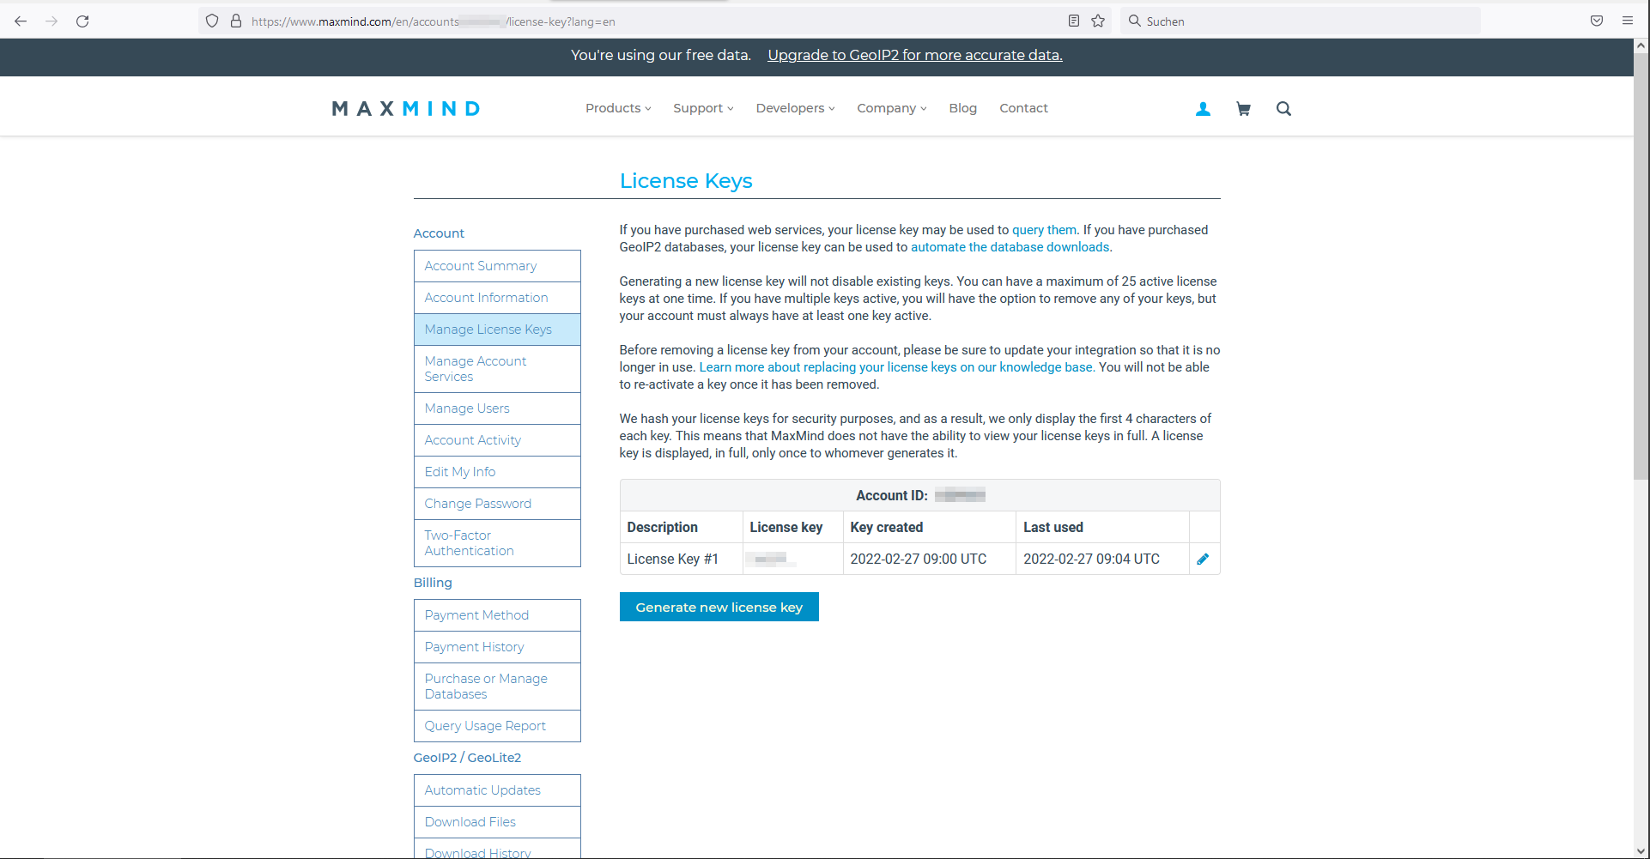
Task: Click the 'License Keys' page heading
Action: pos(686,181)
